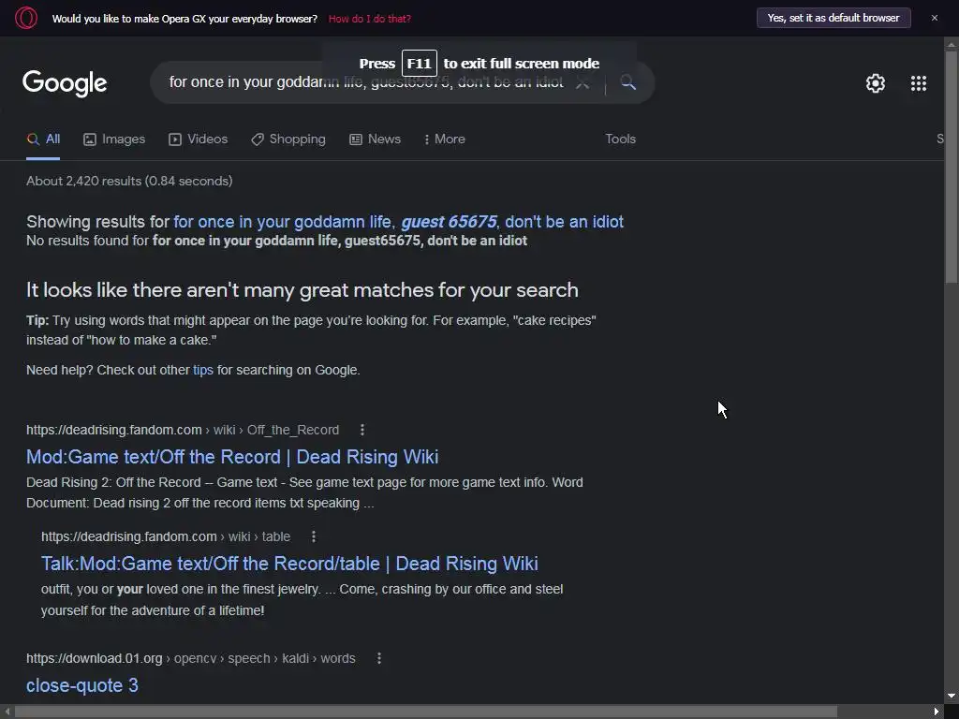Switch to the All results tab

[43, 139]
